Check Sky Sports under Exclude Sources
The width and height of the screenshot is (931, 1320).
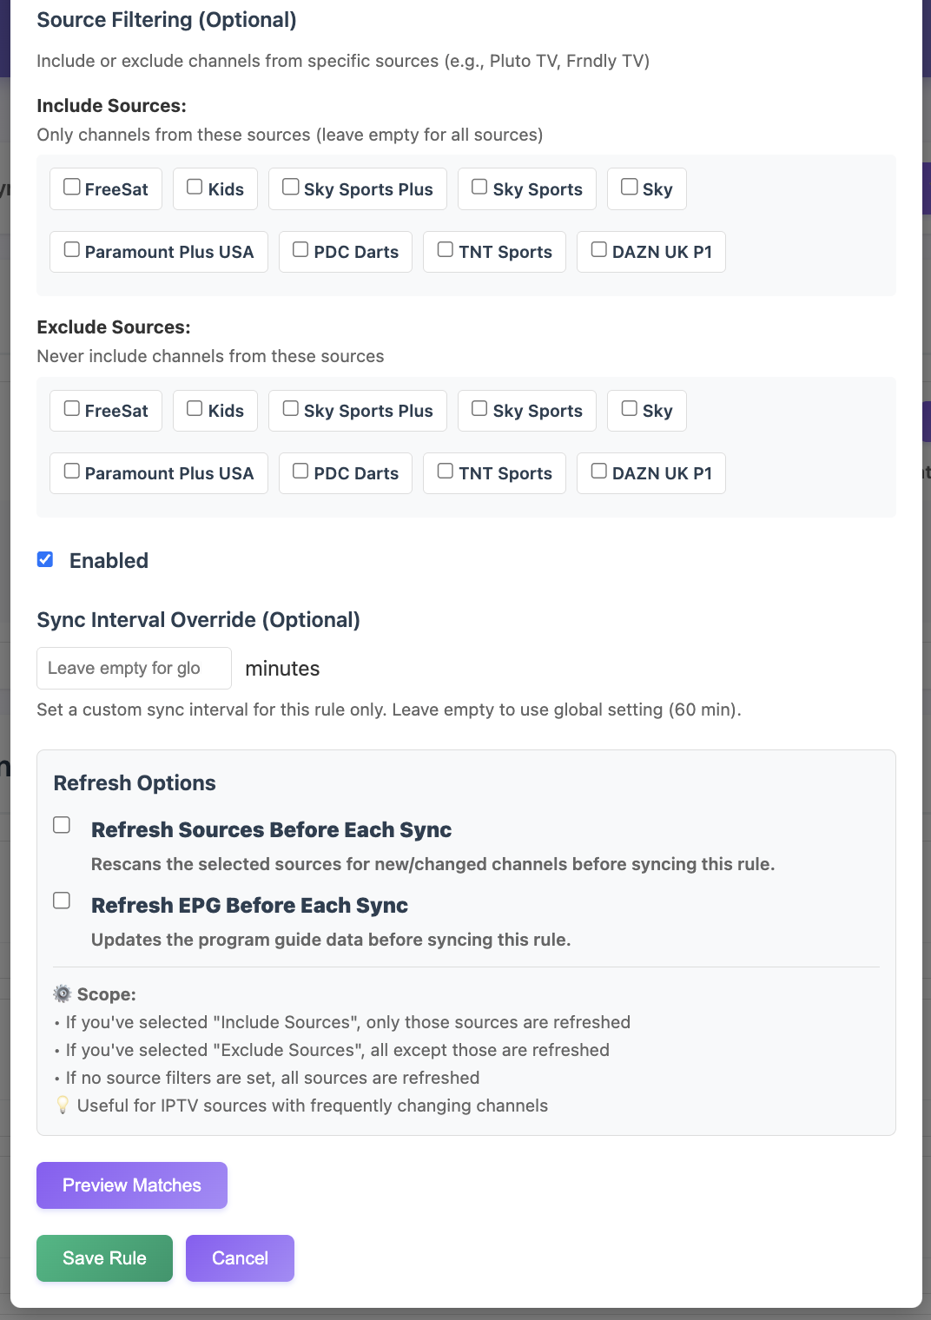pos(479,409)
